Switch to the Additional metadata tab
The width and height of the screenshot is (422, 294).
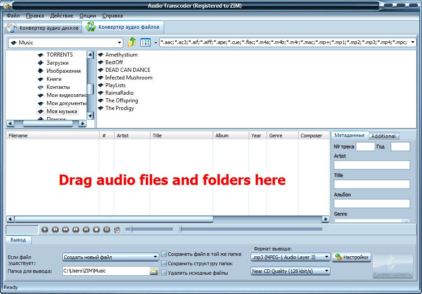click(x=383, y=136)
